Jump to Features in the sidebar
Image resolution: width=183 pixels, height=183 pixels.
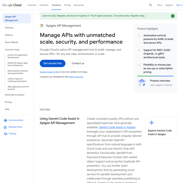[x=9, y=28]
